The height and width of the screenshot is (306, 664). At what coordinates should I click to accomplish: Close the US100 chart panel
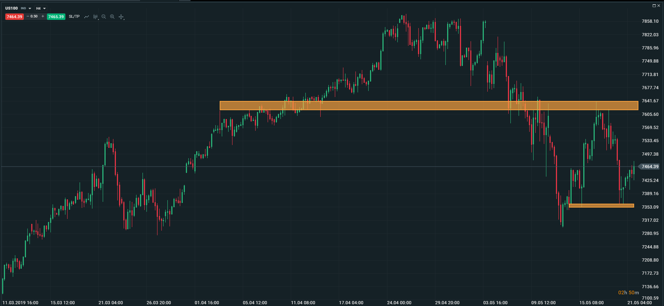click(659, 6)
